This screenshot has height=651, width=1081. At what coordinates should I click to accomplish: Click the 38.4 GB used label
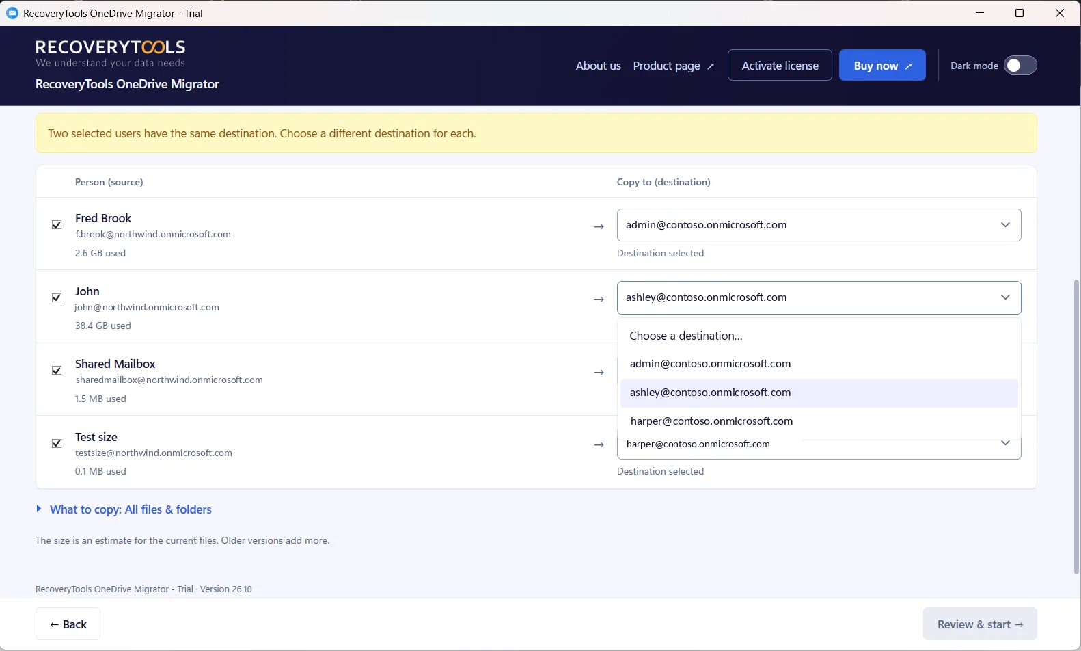tap(103, 325)
